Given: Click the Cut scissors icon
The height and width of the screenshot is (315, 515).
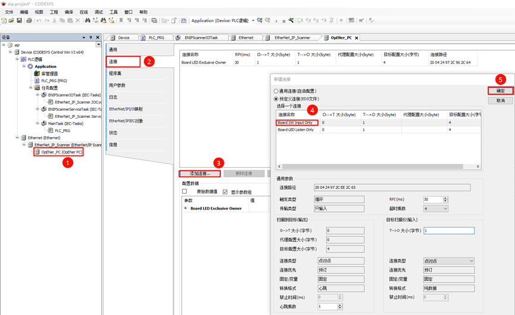Looking at the screenshot, I should tap(55, 20).
